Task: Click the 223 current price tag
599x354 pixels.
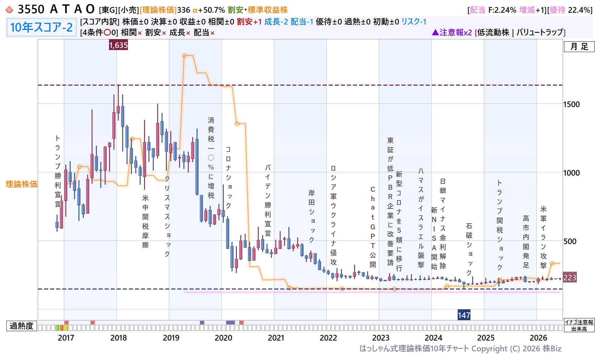Action: coord(570,277)
